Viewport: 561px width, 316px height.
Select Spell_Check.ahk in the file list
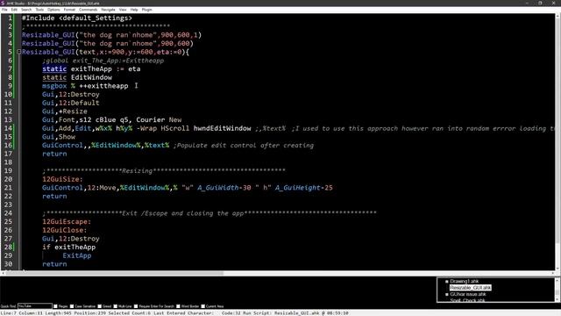(467, 300)
